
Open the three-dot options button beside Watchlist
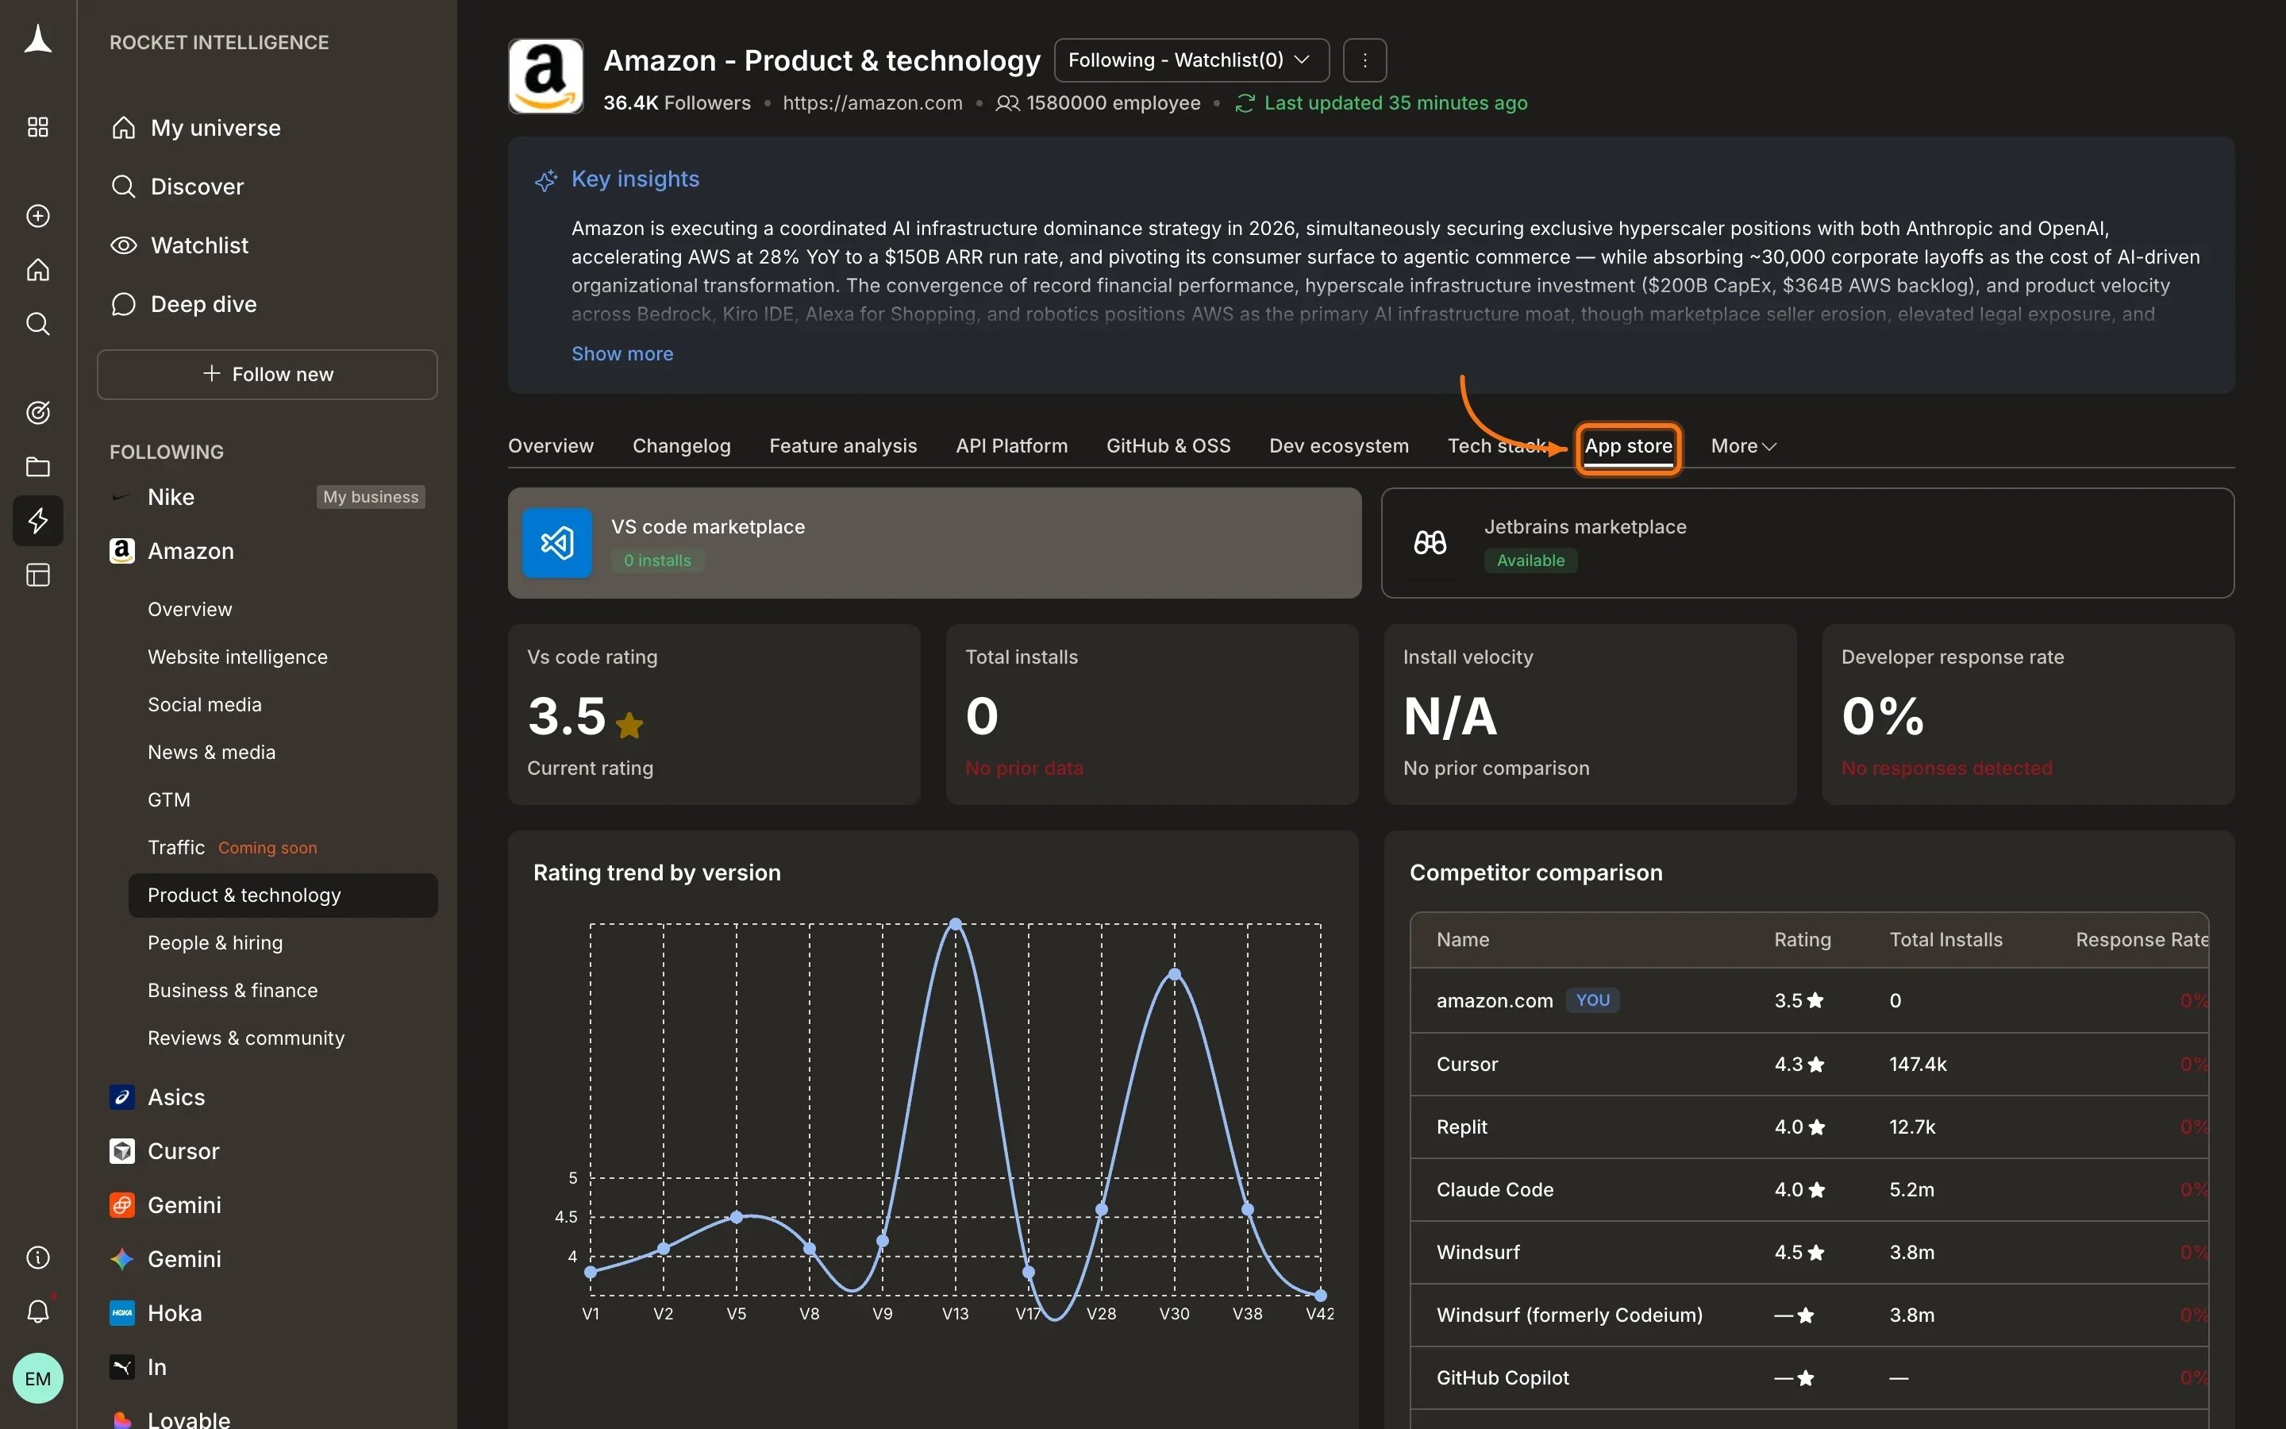1364,60
